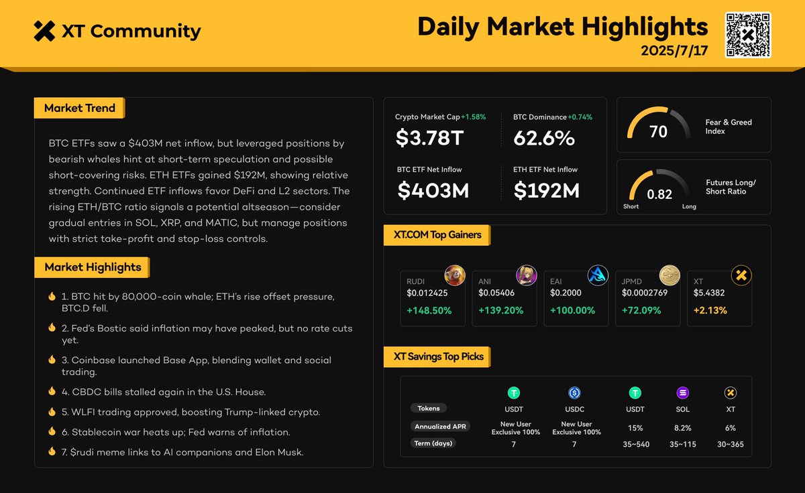This screenshot has width=805, height=493.
Task: Click the fire icon beside Fed's Bostic highlight
Action: pyautogui.click(x=52, y=328)
